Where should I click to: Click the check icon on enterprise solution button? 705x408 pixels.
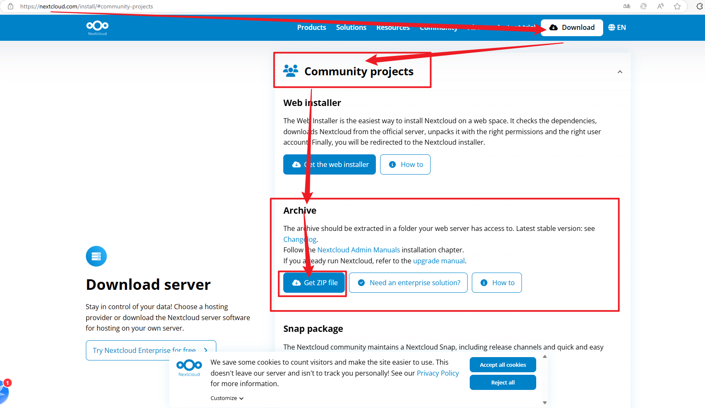[x=361, y=283]
